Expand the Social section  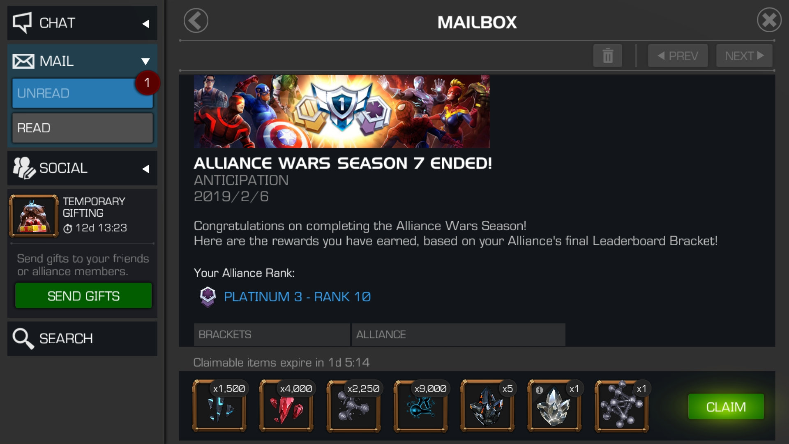[82, 168]
